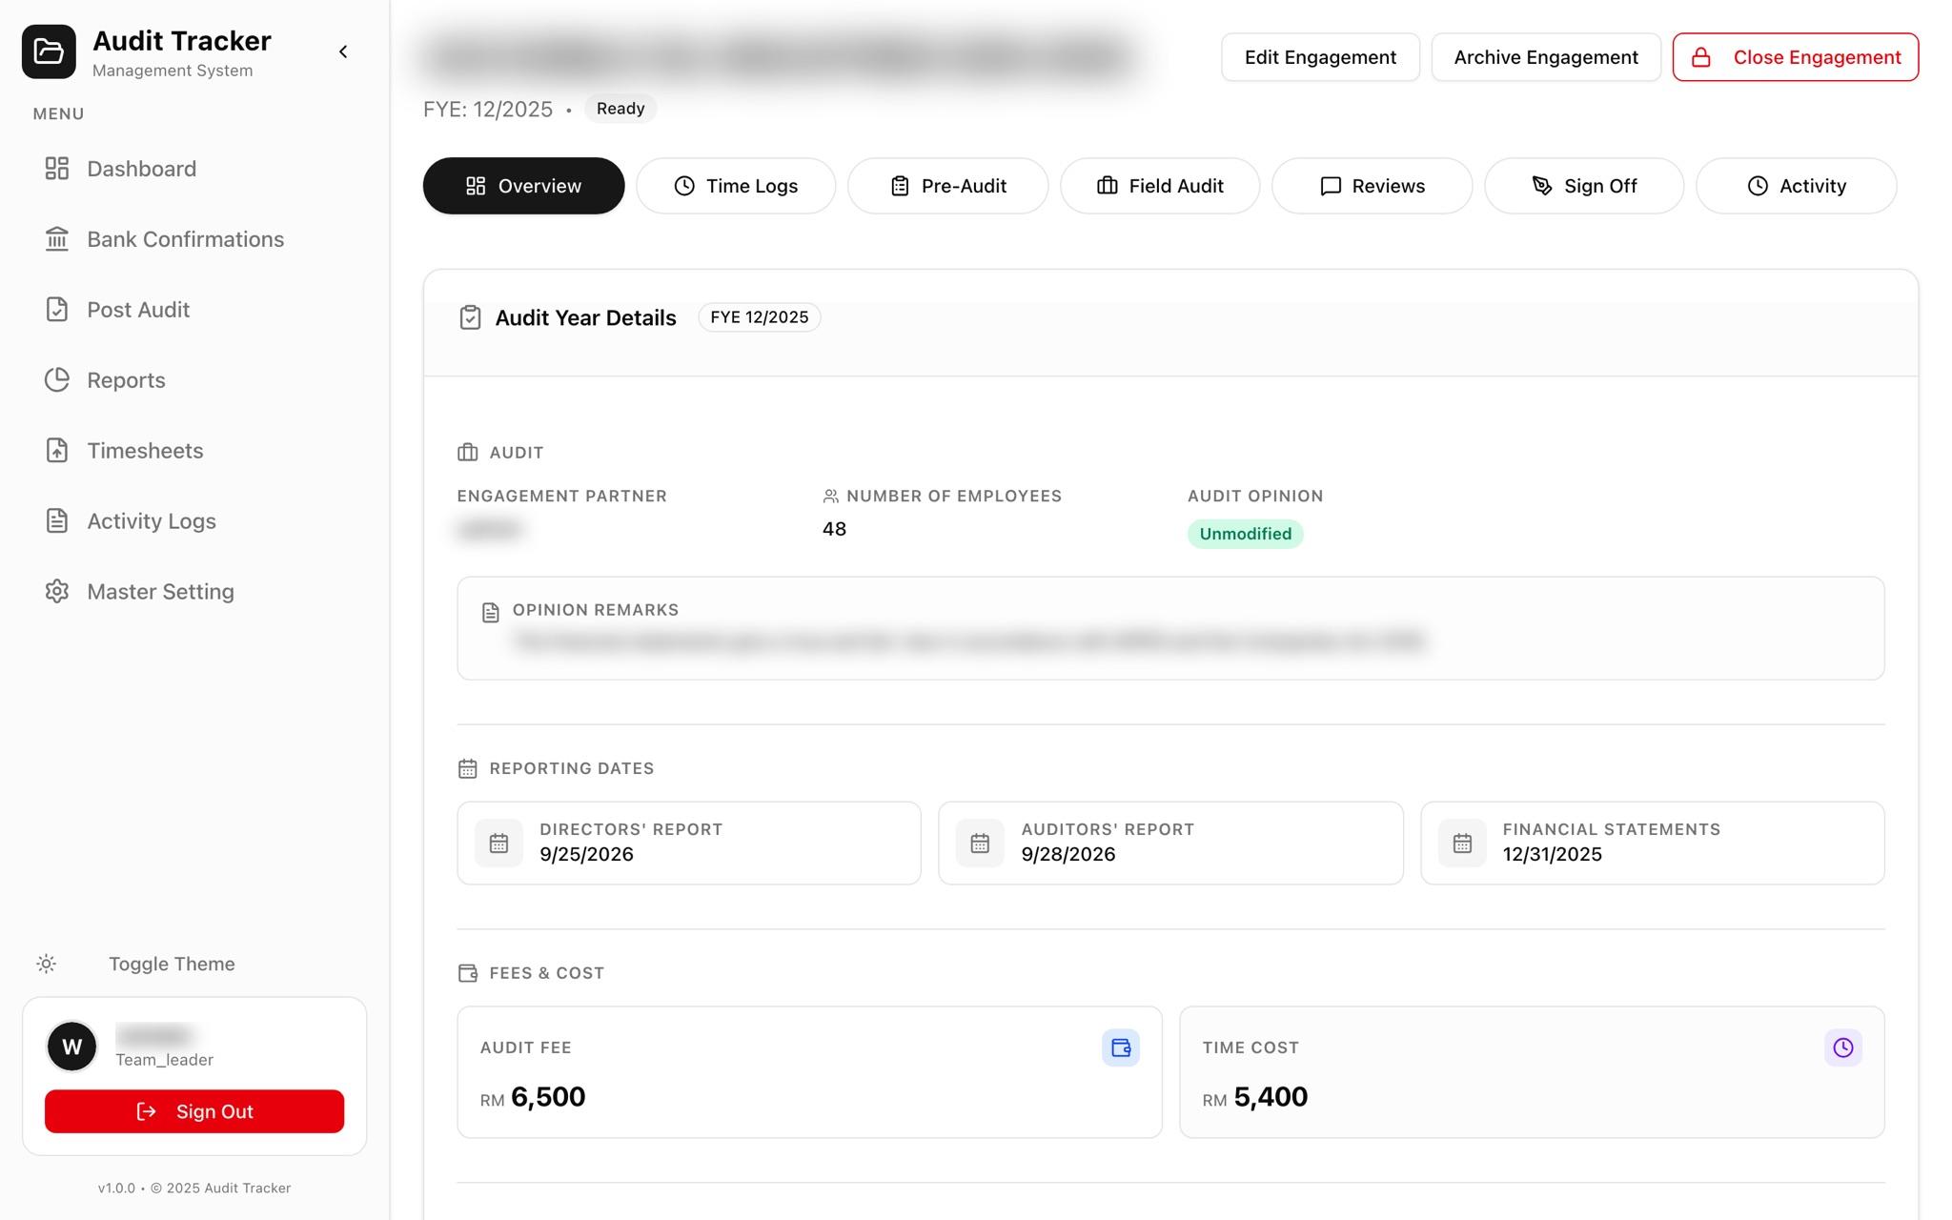Click the Master Setting gear icon
The width and height of the screenshot is (1952, 1220).
pos(57,592)
